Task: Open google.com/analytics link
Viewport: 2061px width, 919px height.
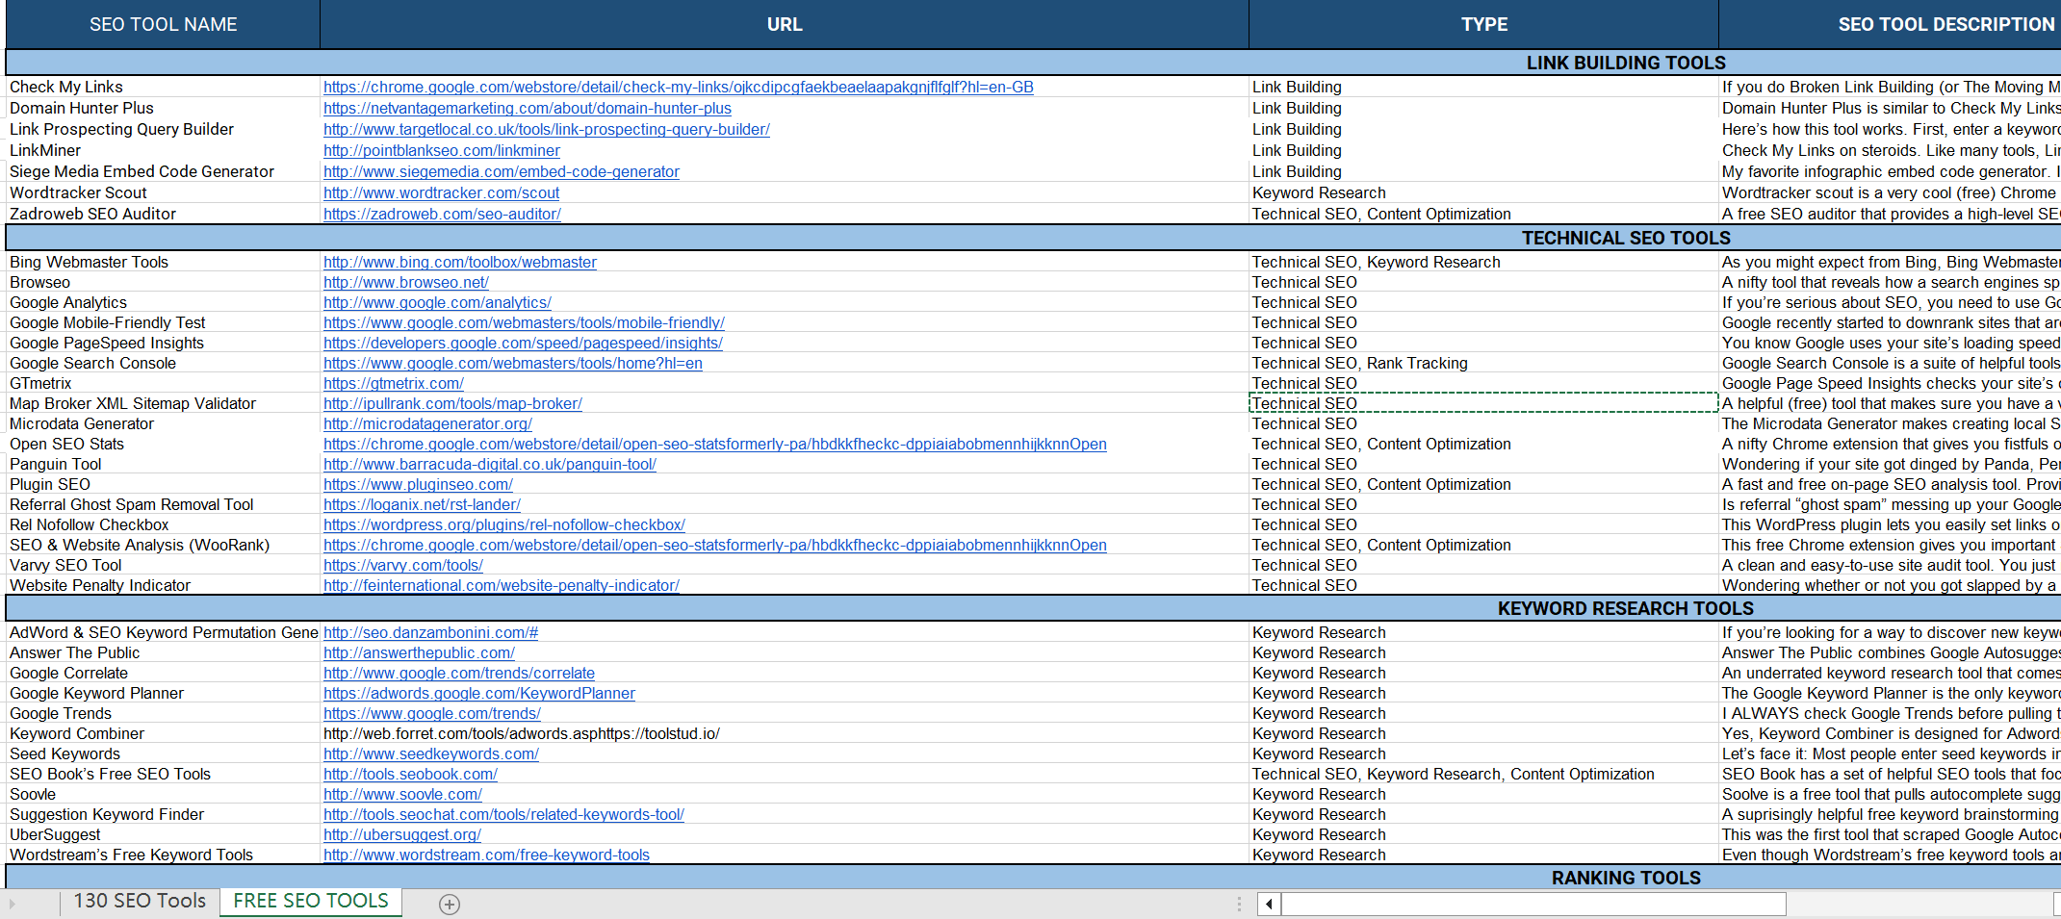Action: tap(437, 302)
